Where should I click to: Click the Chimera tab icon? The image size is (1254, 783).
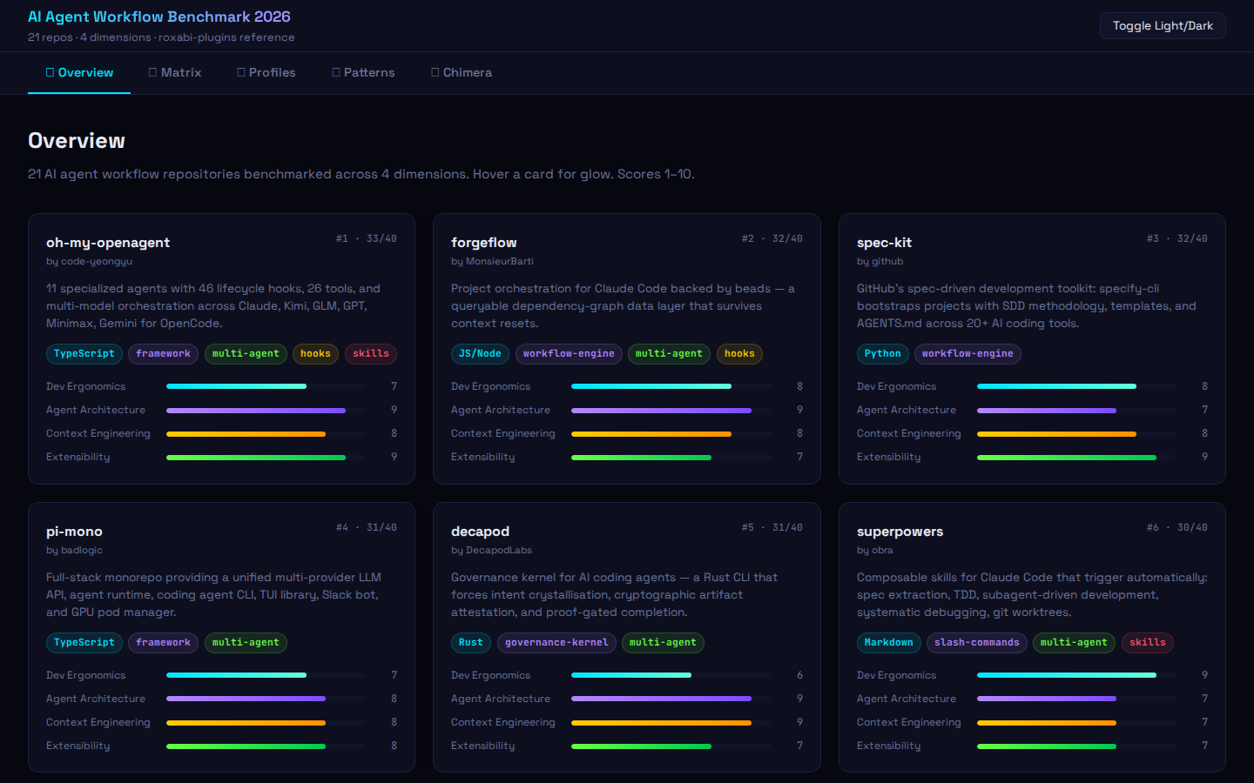pos(435,73)
